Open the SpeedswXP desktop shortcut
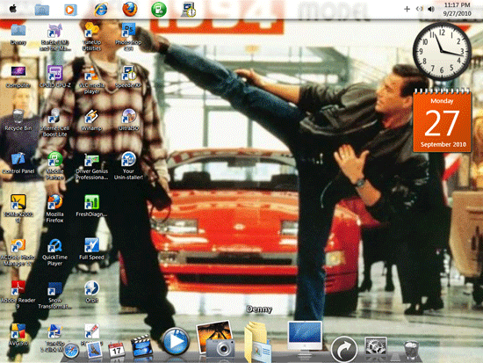483x363 pixels. [128, 76]
